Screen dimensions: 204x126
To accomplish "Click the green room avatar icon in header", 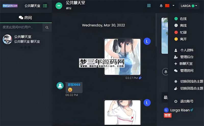I will coord(59,6).
